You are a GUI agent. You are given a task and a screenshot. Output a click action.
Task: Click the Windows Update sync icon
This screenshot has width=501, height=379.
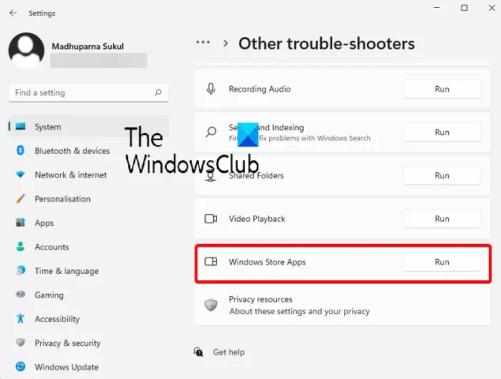[21, 367]
